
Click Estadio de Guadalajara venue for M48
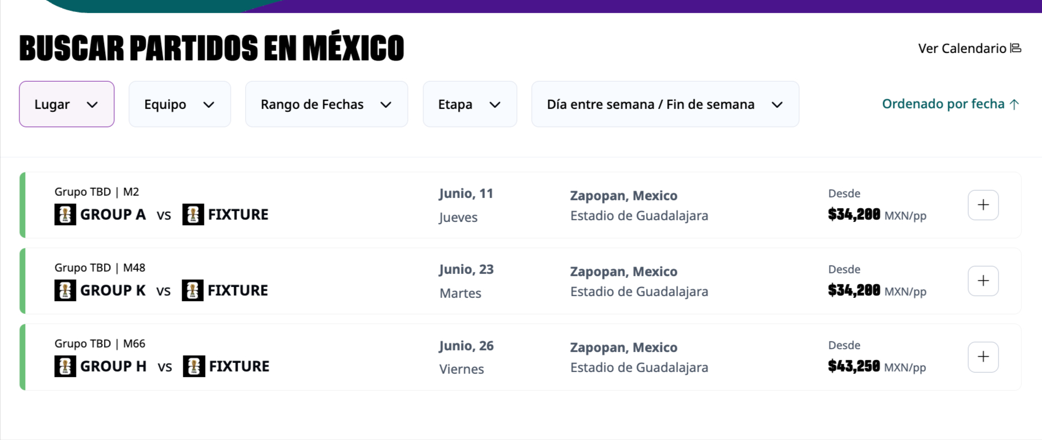click(x=639, y=292)
